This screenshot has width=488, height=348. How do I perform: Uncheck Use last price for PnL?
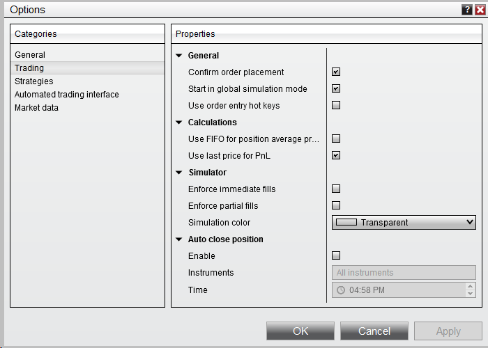pos(336,155)
